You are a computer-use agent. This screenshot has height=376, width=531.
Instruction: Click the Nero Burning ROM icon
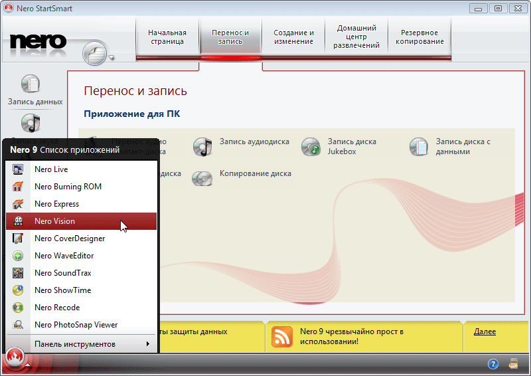click(x=18, y=187)
